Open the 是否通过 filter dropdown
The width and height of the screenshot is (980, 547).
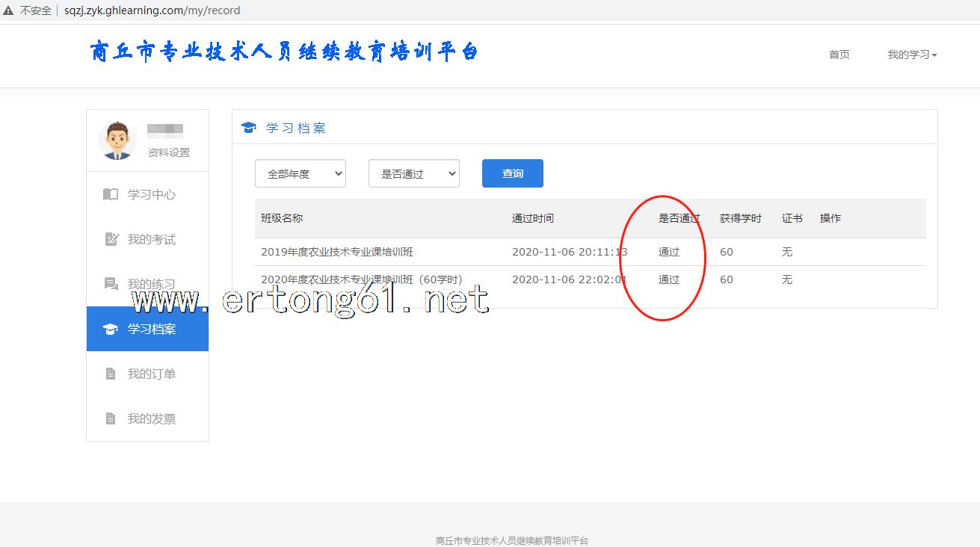click(413, 173)
